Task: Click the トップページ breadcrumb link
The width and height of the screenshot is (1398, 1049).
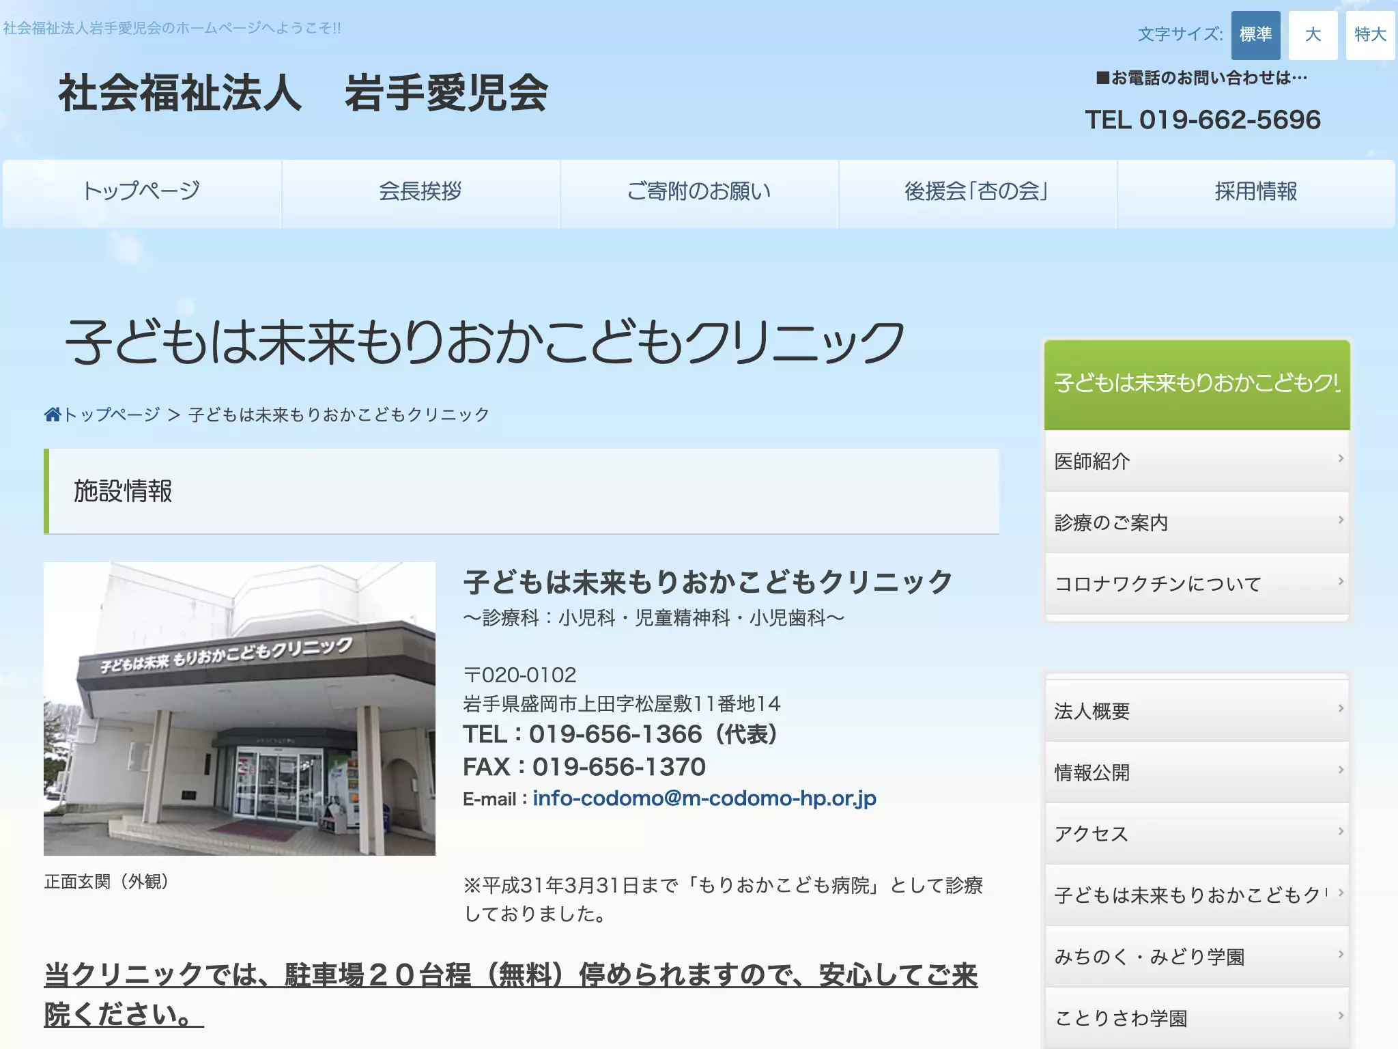Action: pos(111,415)
